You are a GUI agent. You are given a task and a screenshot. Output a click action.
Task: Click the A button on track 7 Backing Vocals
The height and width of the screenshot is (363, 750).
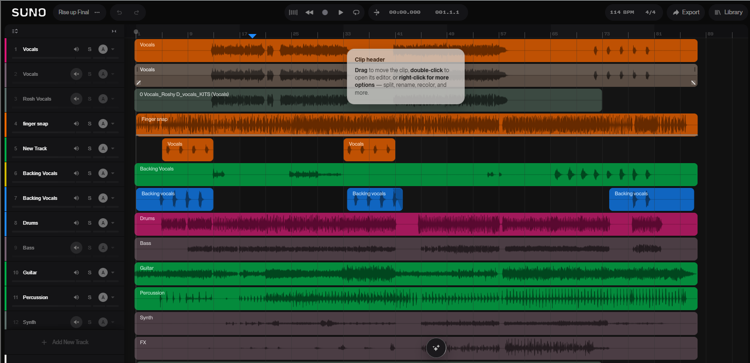pos(103,198)
